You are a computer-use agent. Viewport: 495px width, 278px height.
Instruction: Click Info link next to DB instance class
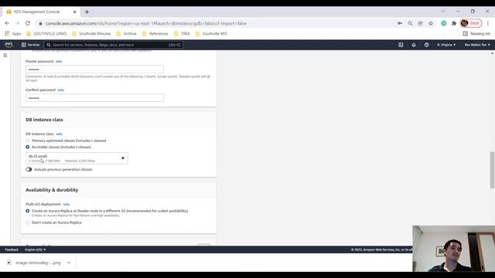pos(59,134)
